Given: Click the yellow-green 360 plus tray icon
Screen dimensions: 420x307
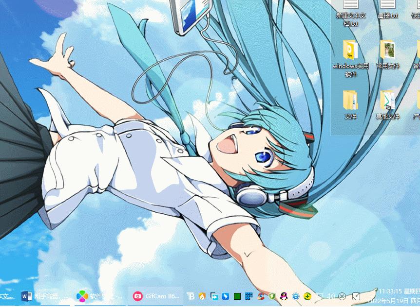Looking at the screenshot, I should pyautogui.click(x=307, y=296).
